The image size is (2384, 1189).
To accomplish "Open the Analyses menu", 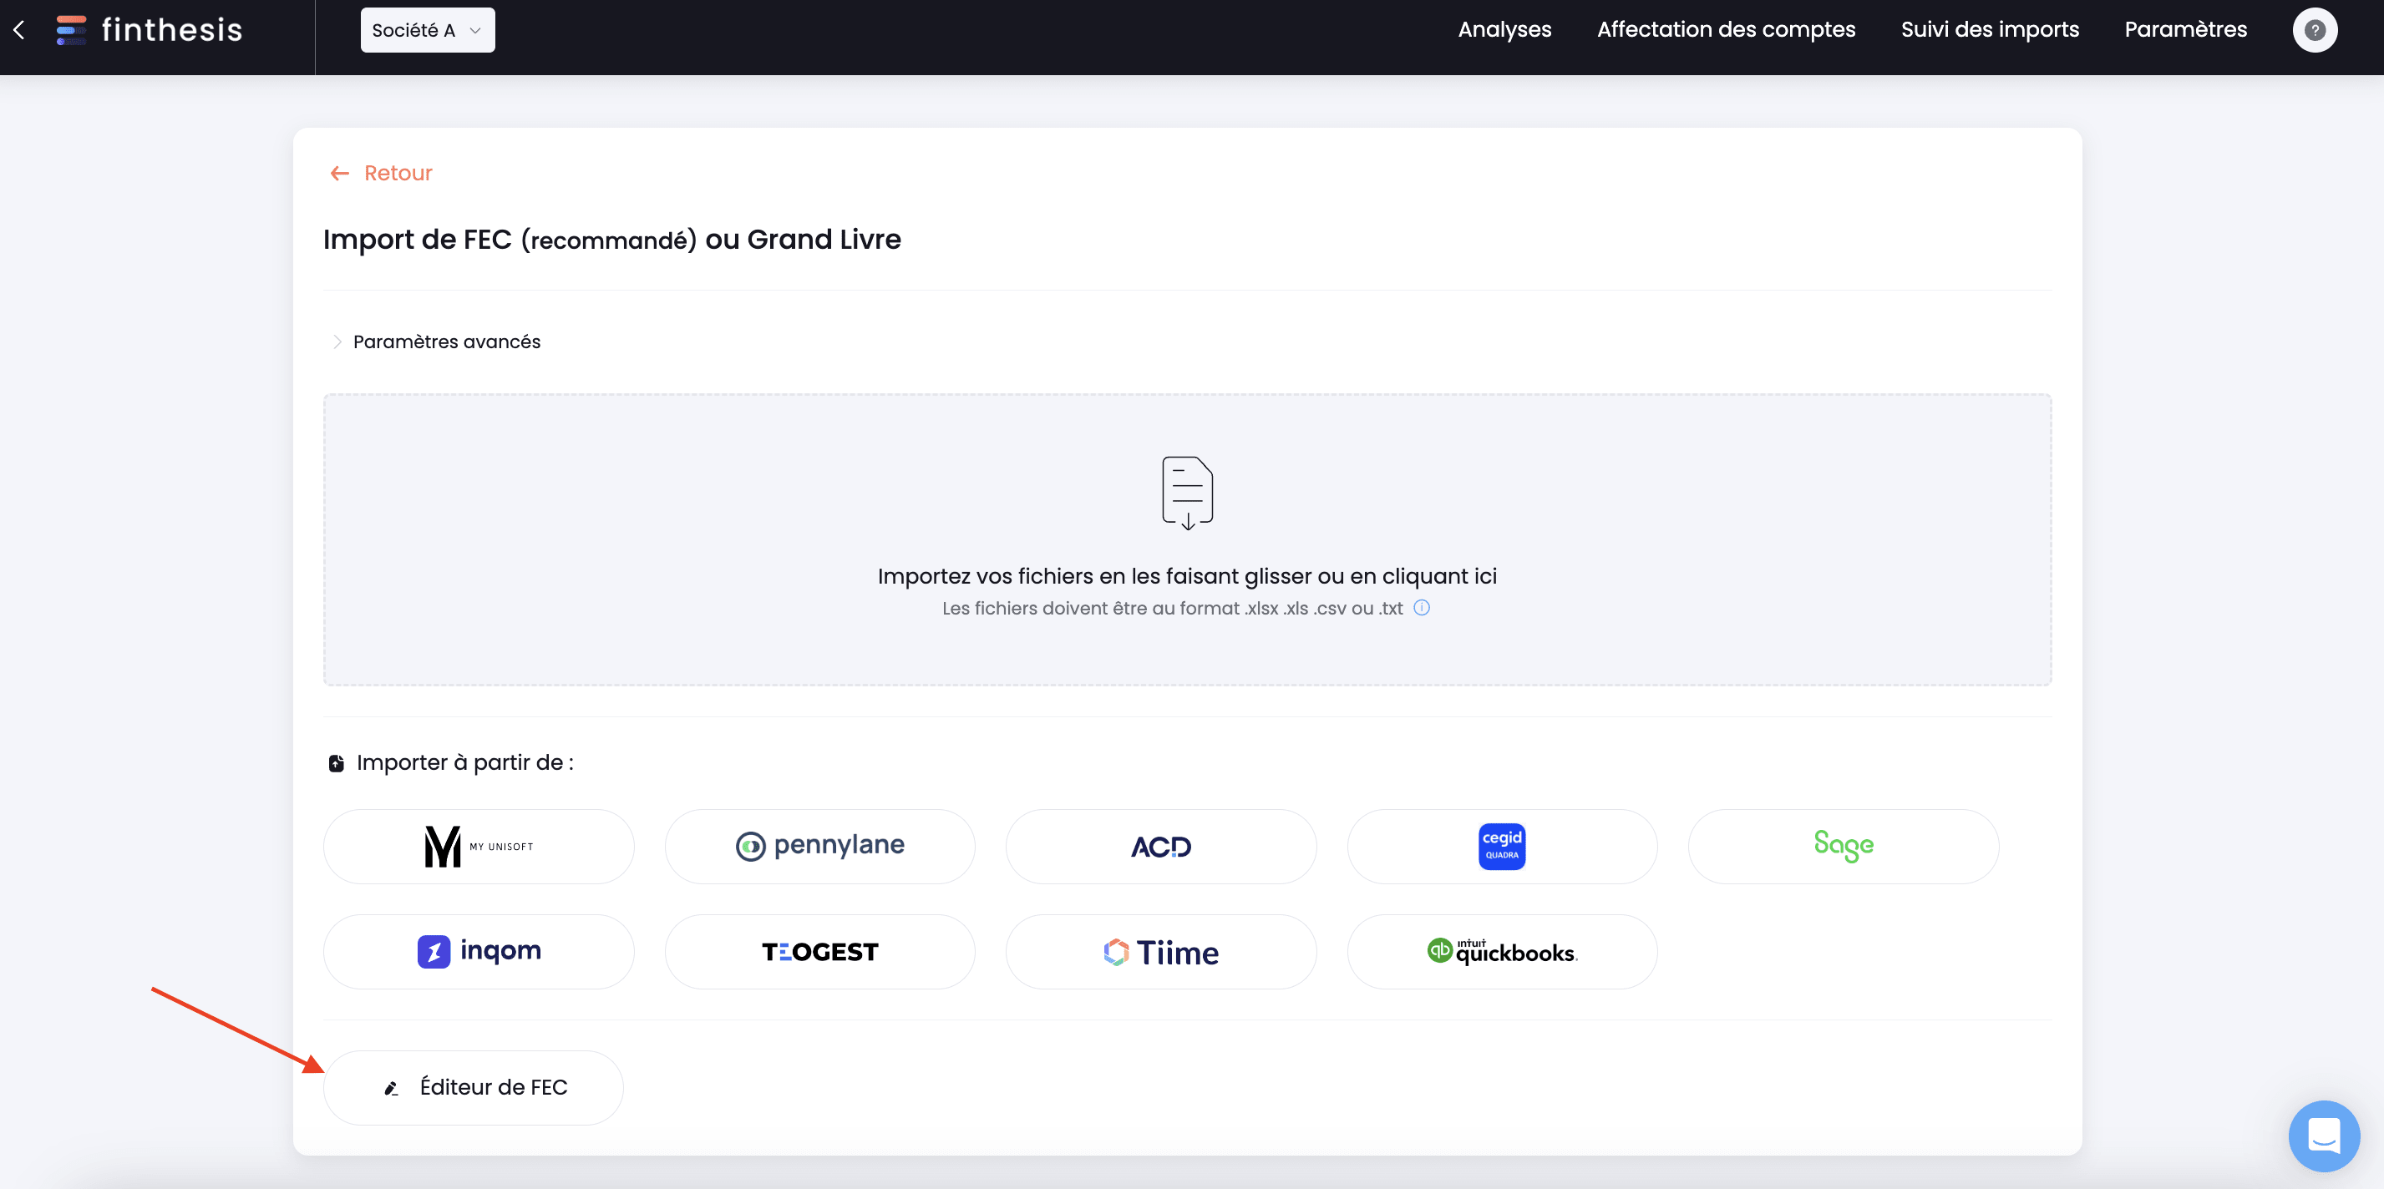I will [x=1504, y=29].
